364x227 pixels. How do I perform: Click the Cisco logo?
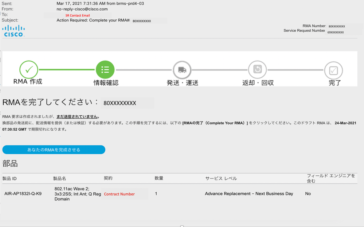coord(13,31)
